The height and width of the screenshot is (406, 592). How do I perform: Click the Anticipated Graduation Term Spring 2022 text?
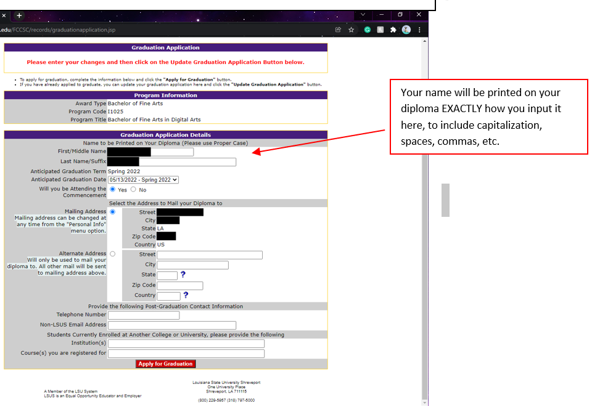coord(124,171)
